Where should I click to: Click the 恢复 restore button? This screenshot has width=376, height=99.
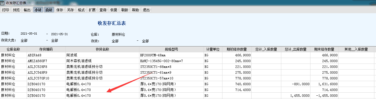click(x=114, y=10)
